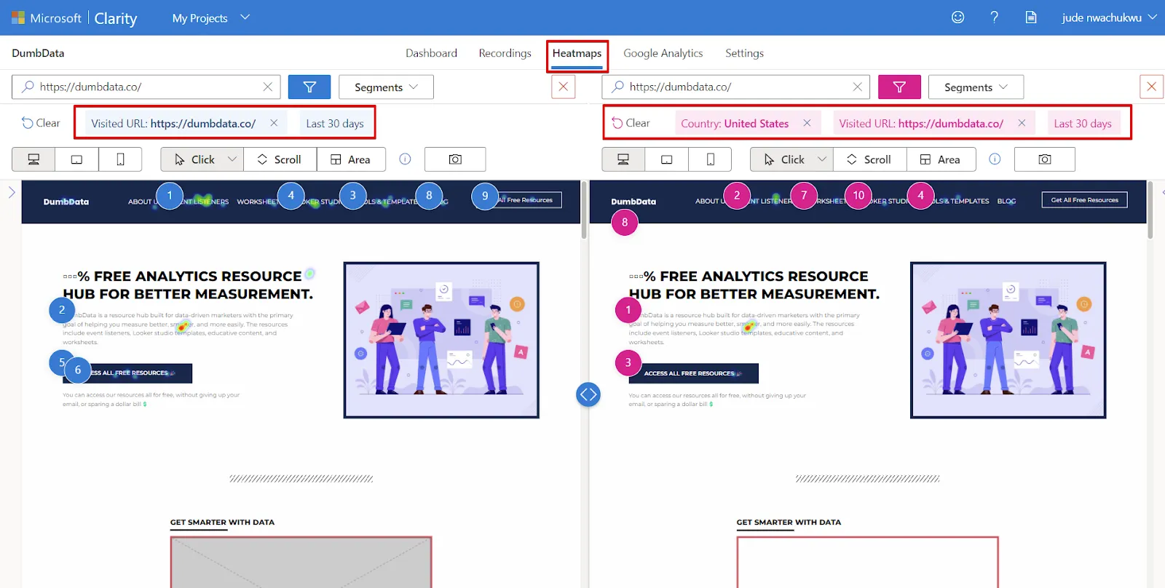Take a screenshot of the right heatmap
The image size is (1165, 588).
tap(1045, 159)
